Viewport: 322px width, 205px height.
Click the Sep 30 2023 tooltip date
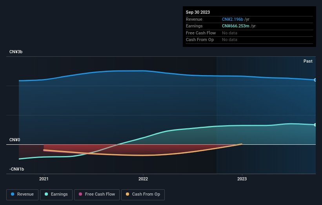pos(198,12)
